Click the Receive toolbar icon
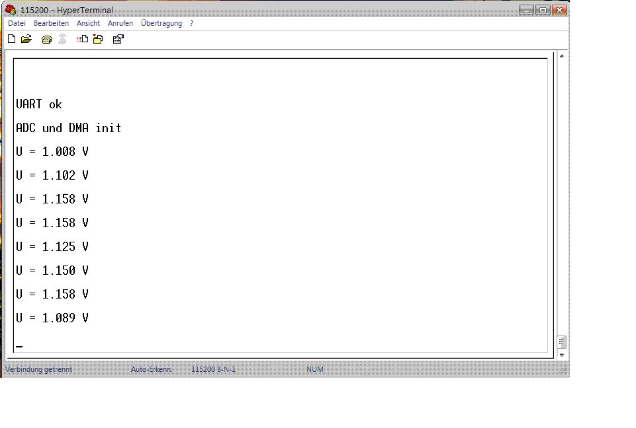 pyautogui.click(x=98, y=39)
